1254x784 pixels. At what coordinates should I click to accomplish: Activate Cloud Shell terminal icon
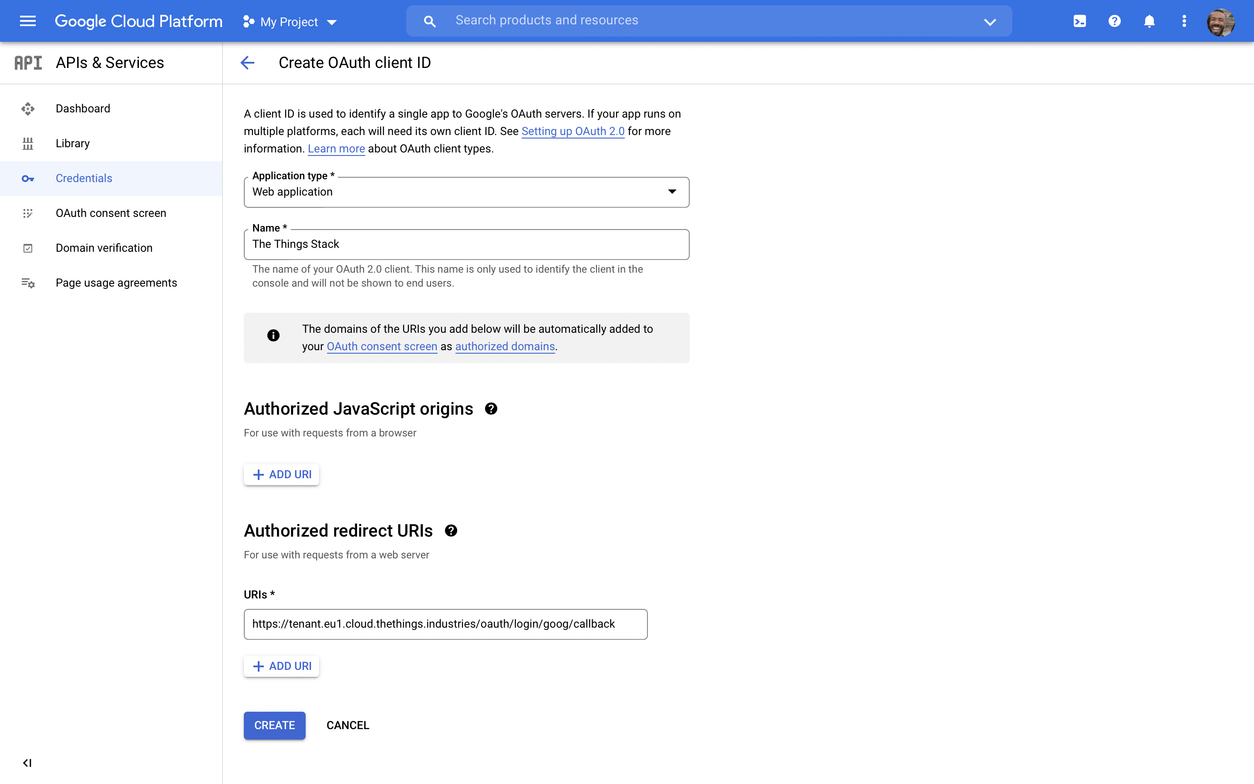tap(1079, 21)
